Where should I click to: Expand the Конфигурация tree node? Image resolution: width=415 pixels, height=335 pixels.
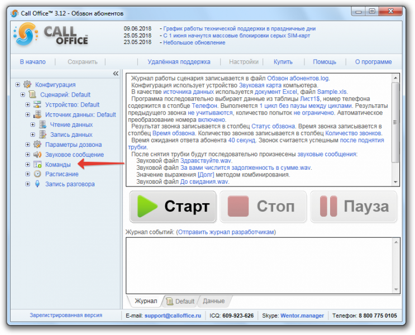[18, 85]
